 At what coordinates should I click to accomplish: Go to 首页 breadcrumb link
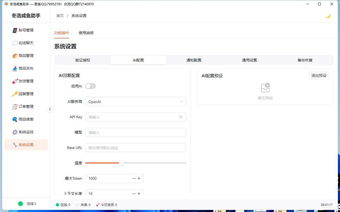pos(60,16)
